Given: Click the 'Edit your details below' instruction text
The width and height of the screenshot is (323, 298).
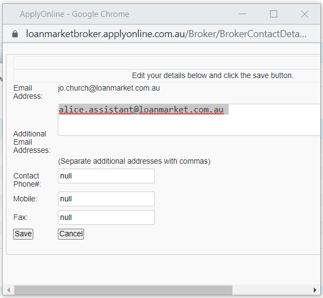Looking at the screenshot, I should (213, 75).
